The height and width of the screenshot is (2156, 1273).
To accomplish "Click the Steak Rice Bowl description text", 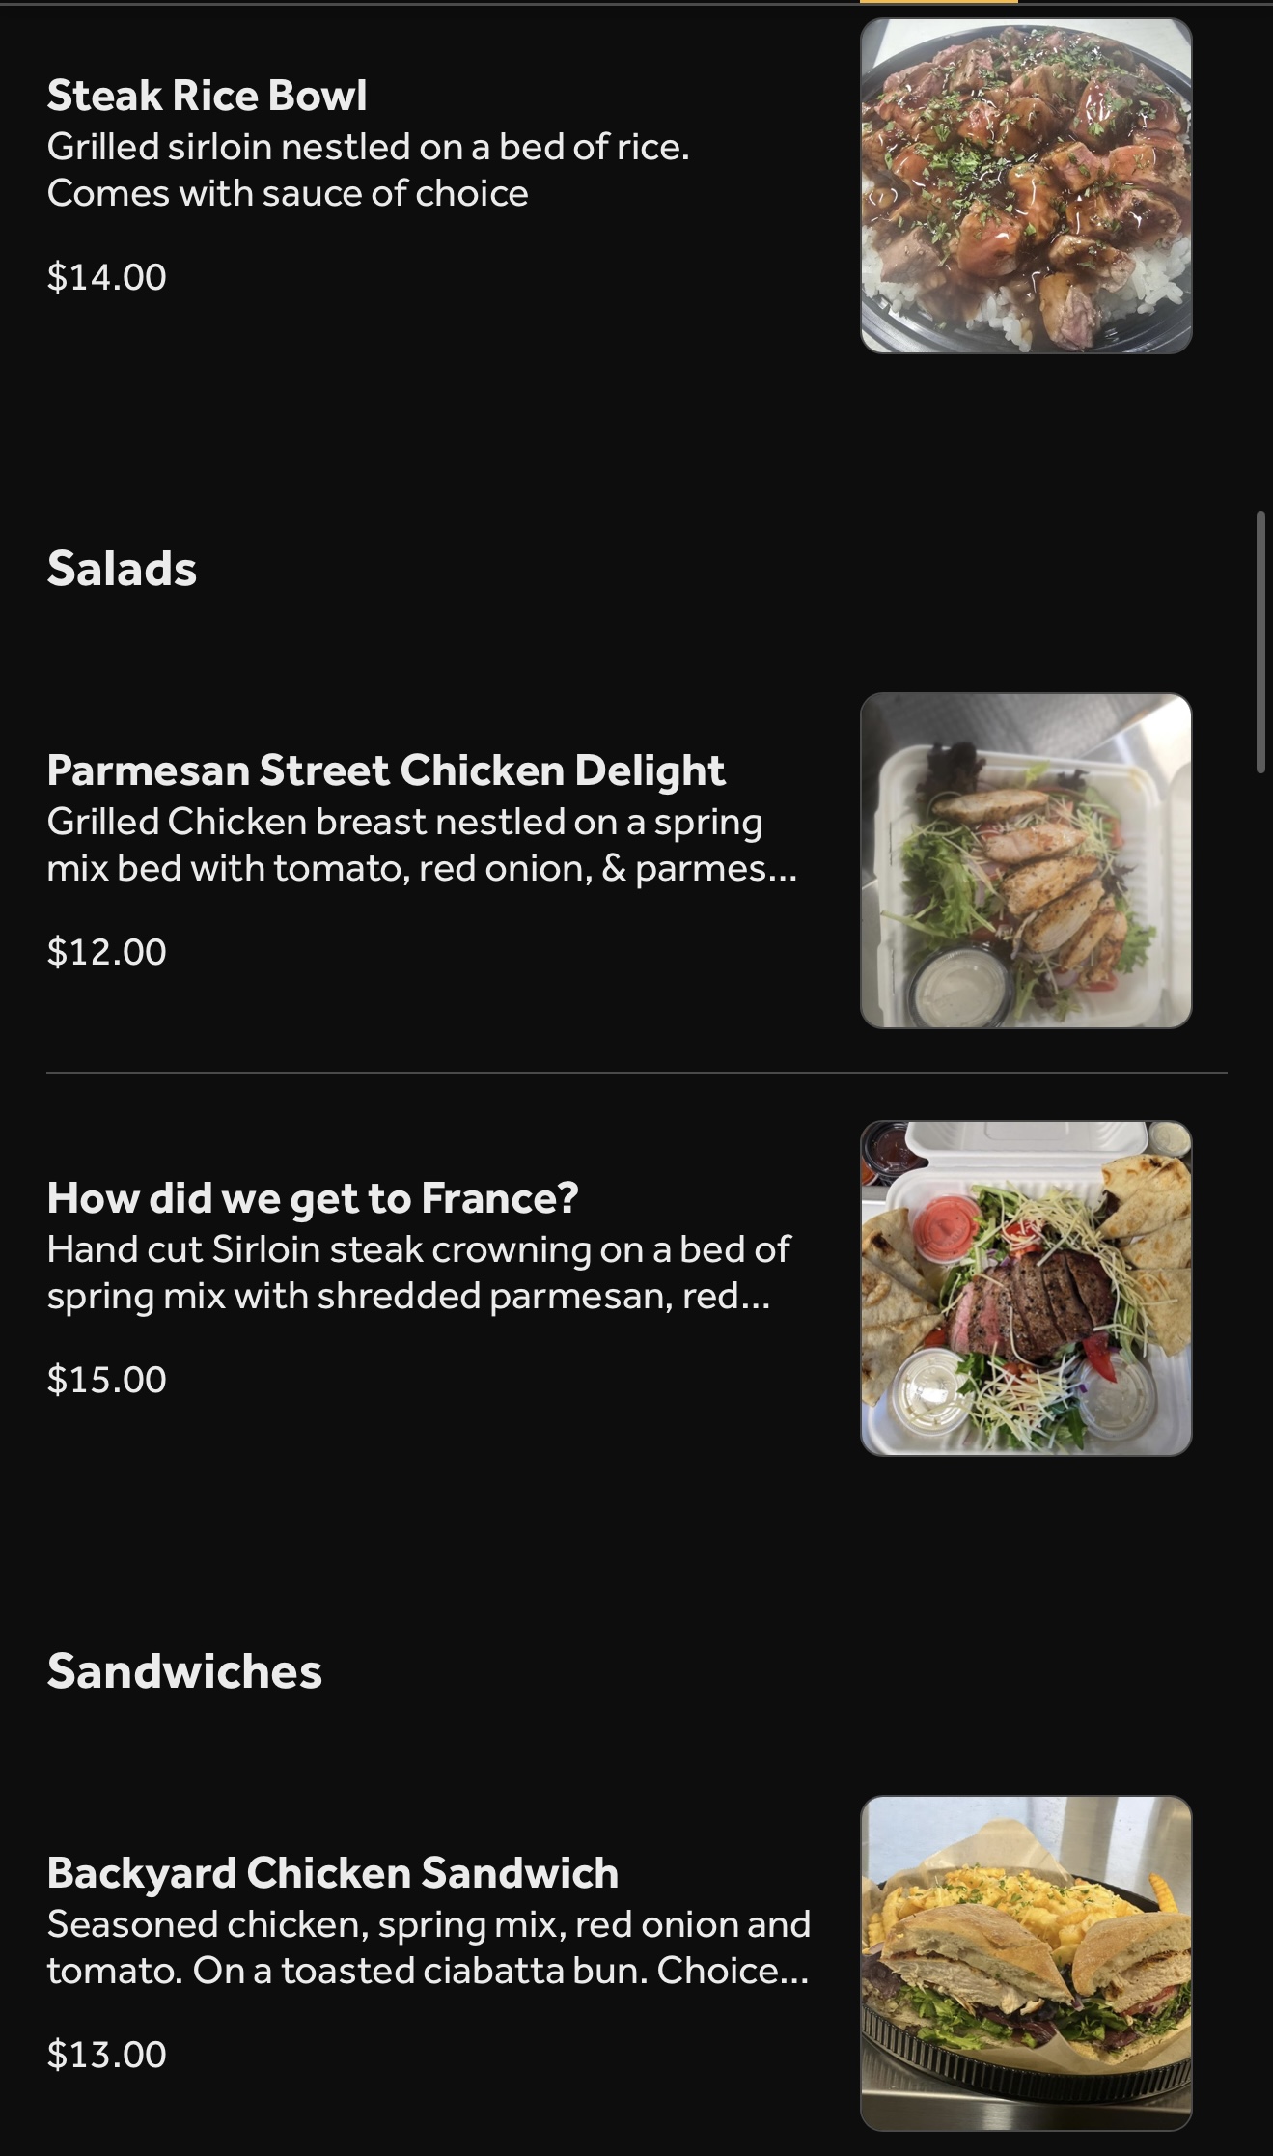I will (x=368, y=169).
